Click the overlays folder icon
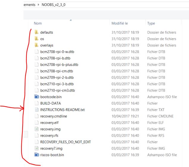This screenshot has width=189, height=167. [37, 45]
